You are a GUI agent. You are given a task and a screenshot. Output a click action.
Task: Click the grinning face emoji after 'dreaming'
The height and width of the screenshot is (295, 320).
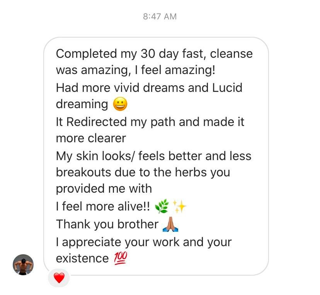(x=120, y=104)
